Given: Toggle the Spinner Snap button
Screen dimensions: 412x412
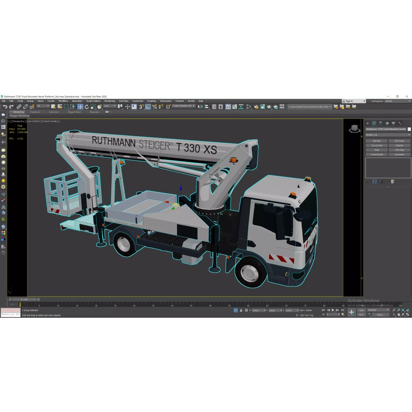Looking at the screenshot, I should click(x=161, y=107).
